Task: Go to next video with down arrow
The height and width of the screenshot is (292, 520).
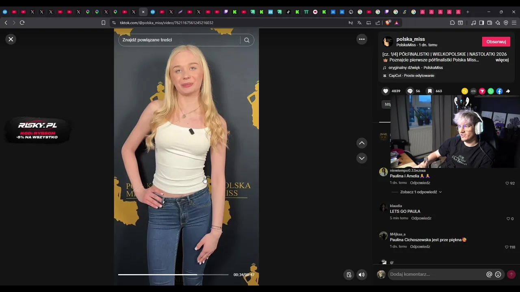Action: click(x=362, y=158)
